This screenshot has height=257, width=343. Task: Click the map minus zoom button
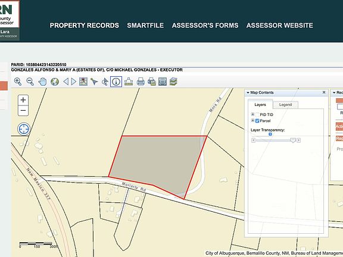(x=23, y=111)
